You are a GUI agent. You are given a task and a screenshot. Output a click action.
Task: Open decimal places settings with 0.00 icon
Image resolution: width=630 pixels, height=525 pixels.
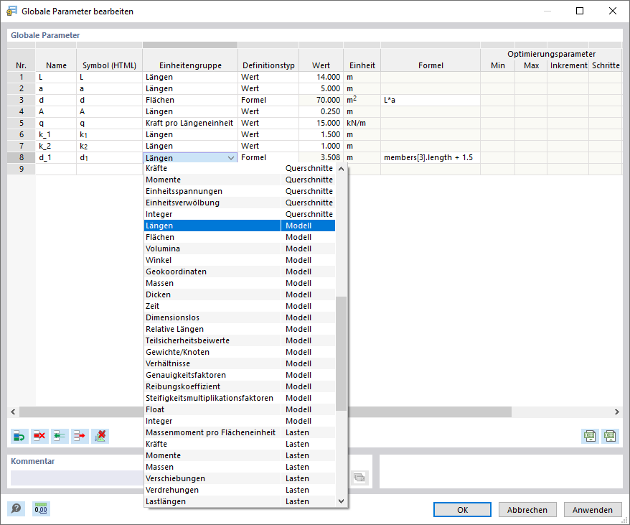coord(40,508)
